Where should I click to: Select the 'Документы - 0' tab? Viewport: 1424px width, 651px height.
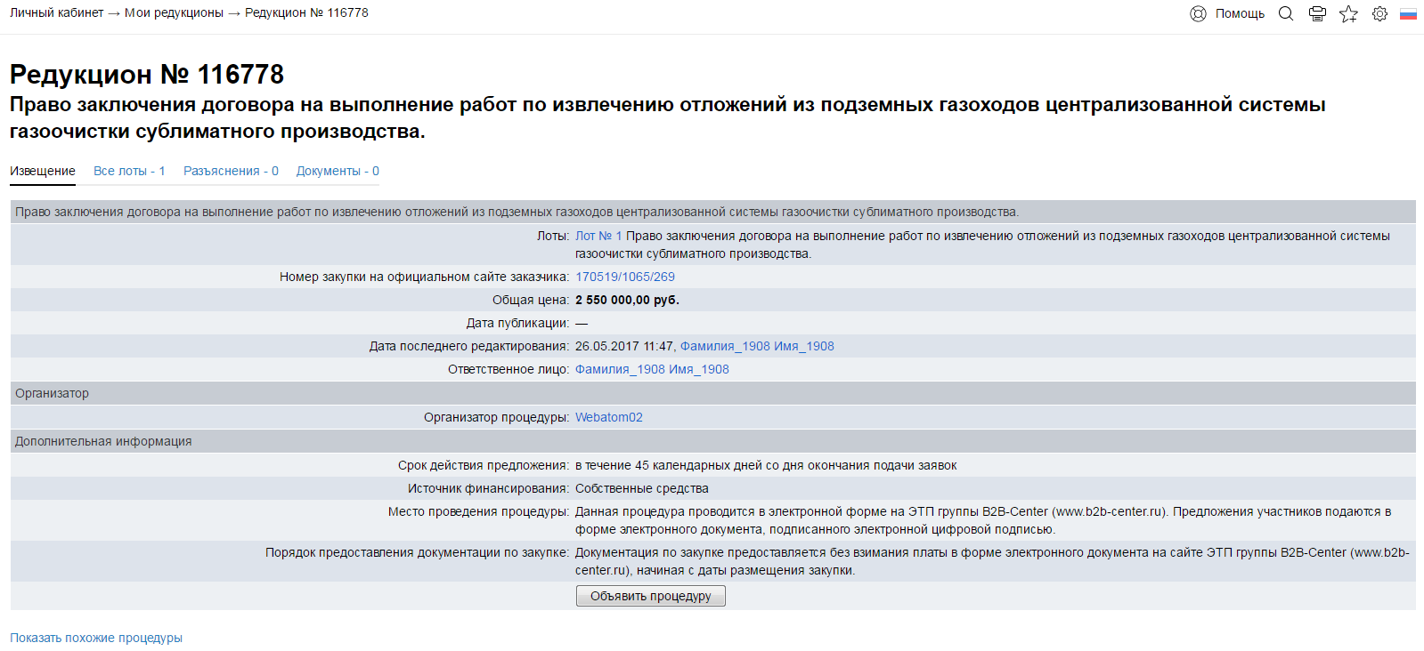338,171
